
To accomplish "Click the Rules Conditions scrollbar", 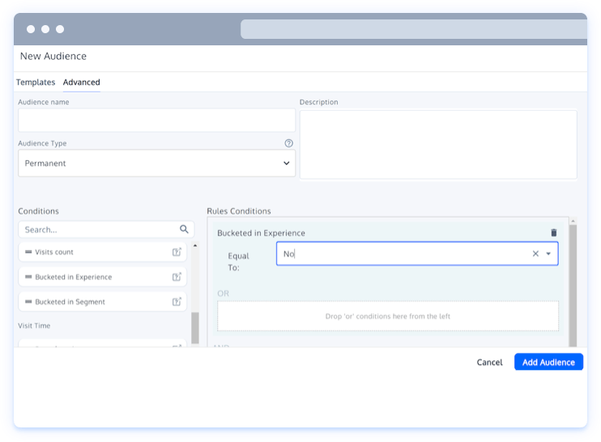I will tap(573, 283).
